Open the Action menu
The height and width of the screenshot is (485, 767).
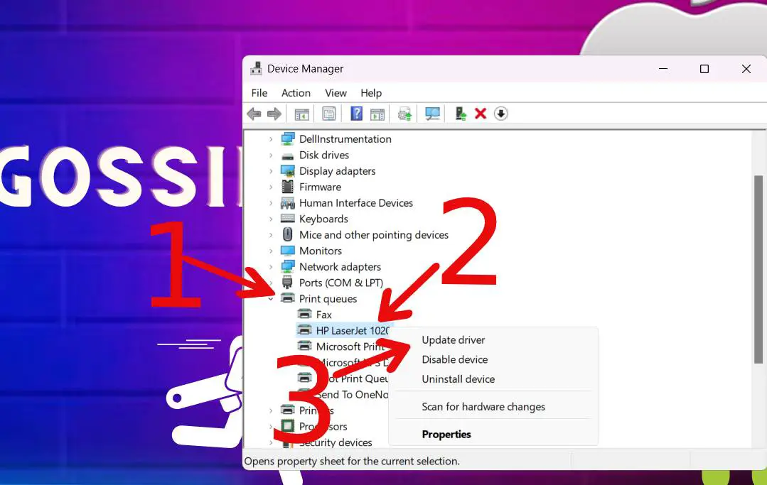click(296, 92)
